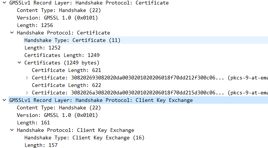This screenshot has height=148, width=268.
Task: Select the Length: 1256 field
Action: point(35,25)
